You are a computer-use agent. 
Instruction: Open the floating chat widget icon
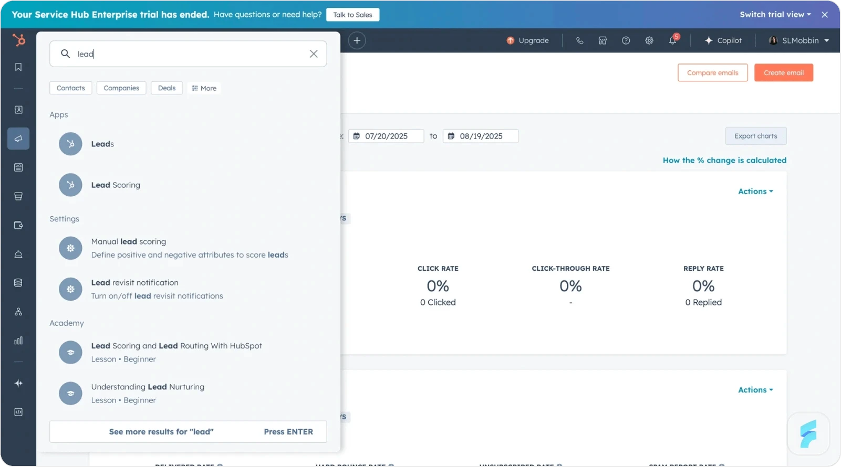point(808,433)
